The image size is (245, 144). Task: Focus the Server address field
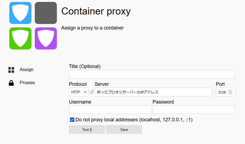point(153,92)
